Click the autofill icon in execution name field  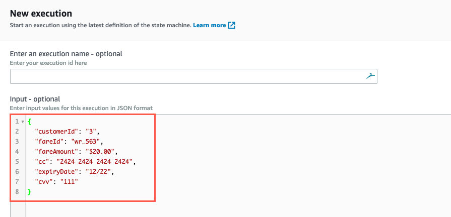click(370, 76)
